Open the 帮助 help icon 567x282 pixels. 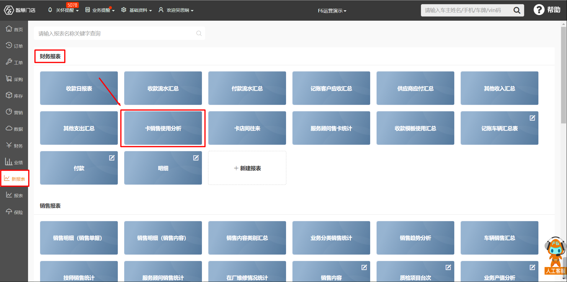pos(539,10)
